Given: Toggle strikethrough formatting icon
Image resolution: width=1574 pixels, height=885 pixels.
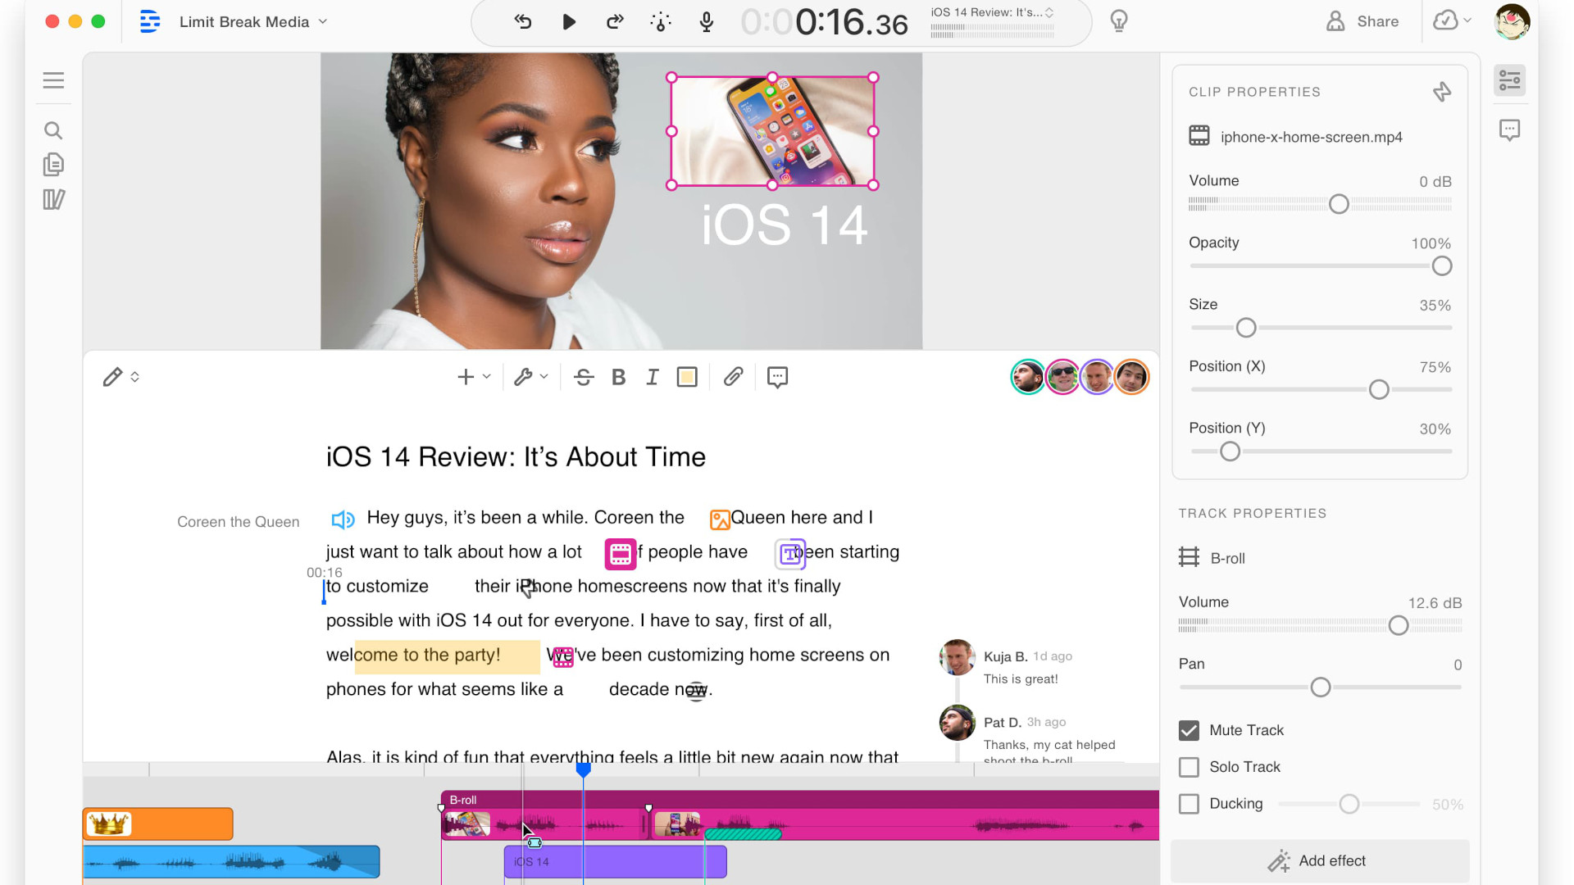Looking at the screenshot, I should click(584, 377).
